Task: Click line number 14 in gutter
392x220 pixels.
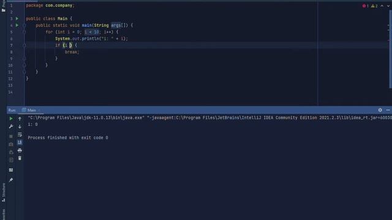Action: coord(10,92)
